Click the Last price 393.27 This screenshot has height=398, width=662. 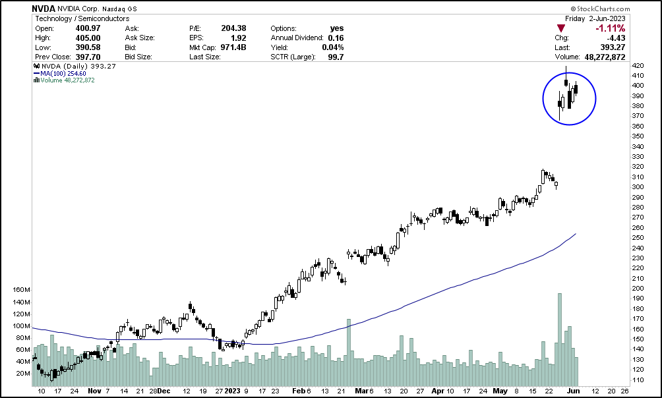click(x=613, y=47)
